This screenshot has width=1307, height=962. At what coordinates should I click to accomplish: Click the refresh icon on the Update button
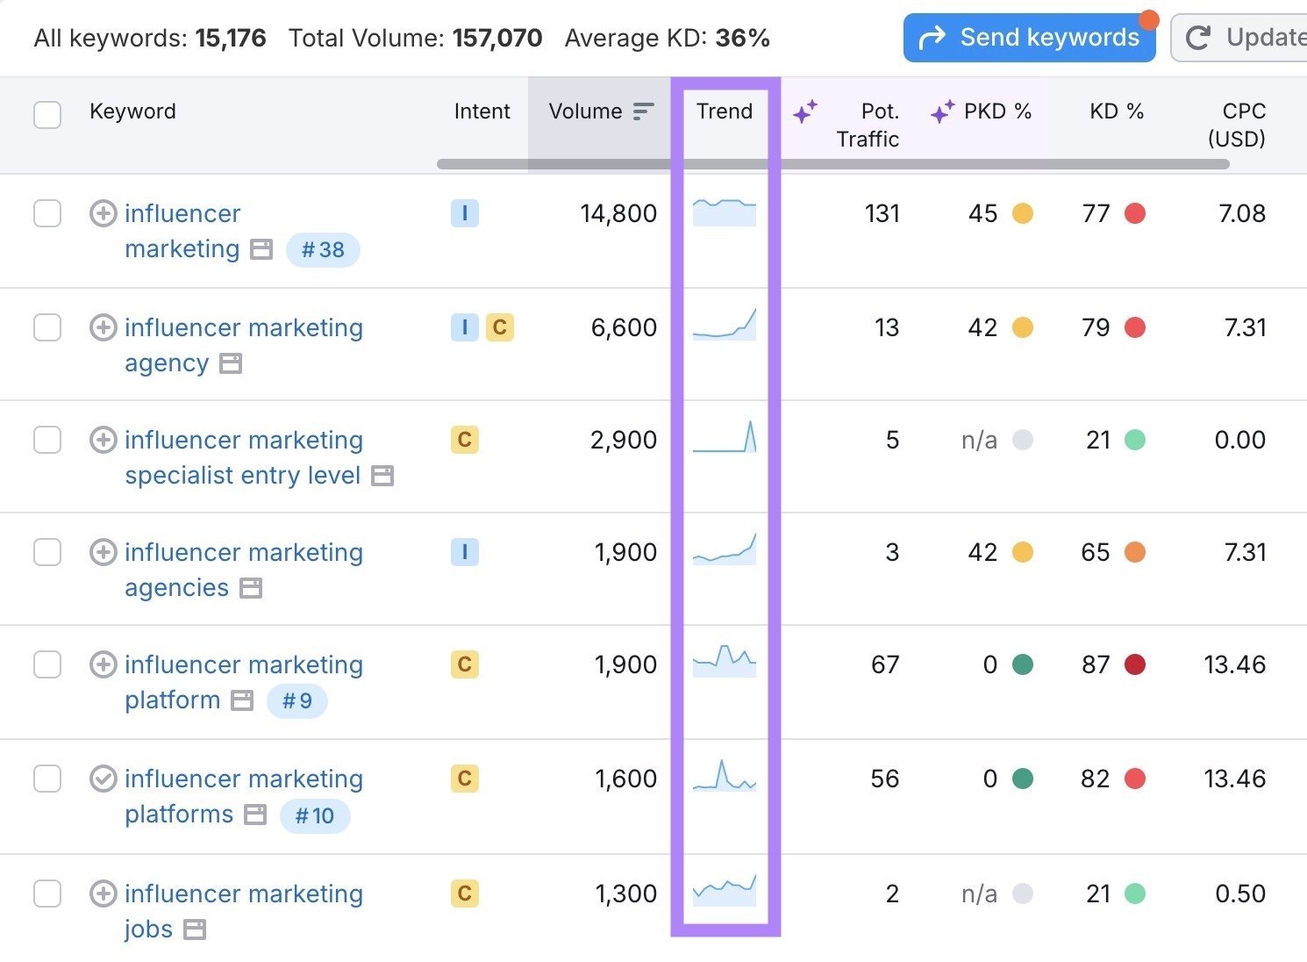coord(1197,37)
